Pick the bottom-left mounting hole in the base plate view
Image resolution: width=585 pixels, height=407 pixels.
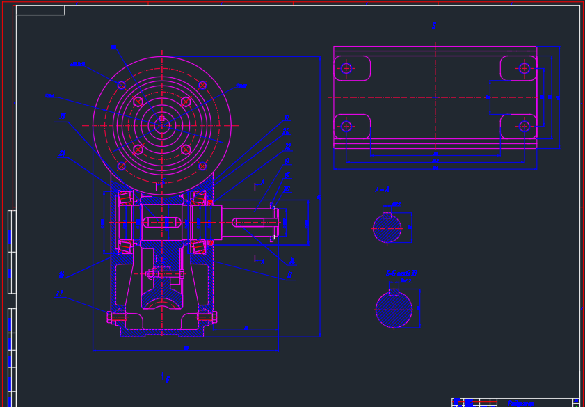[x=346, y=127]
